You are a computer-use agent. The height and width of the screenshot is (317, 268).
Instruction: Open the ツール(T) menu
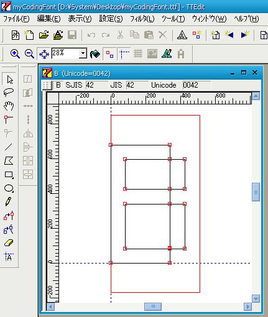tap(173, 19)
